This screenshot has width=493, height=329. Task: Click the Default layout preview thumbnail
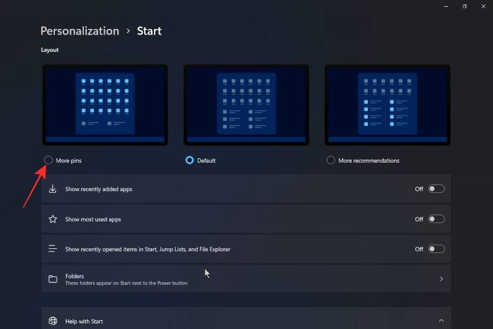pos(246,105)
